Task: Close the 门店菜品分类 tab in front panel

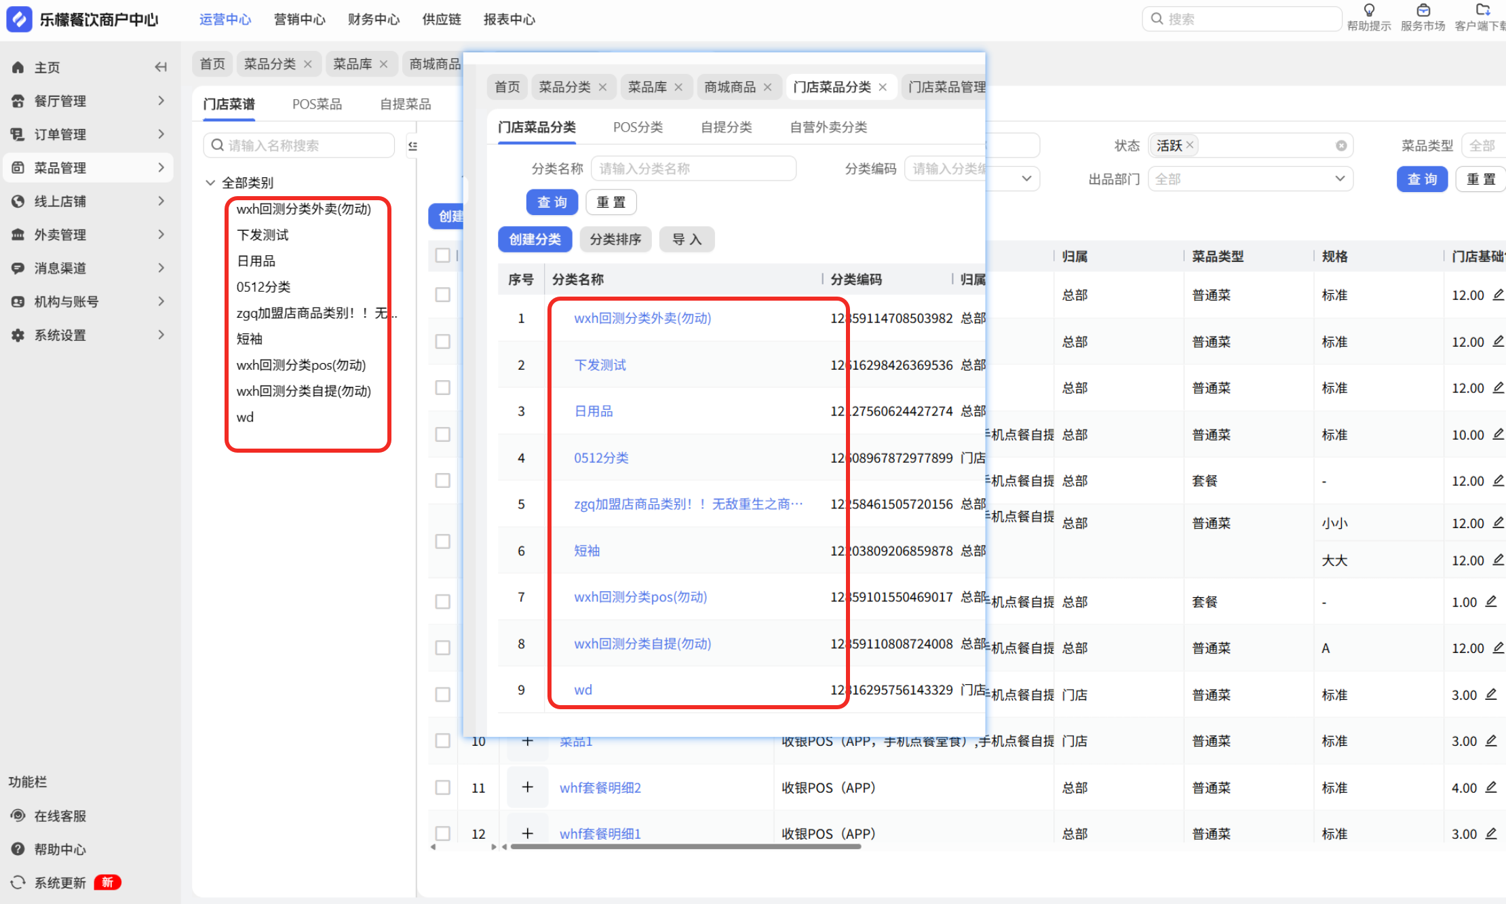Action: click(x=883, y=87)
